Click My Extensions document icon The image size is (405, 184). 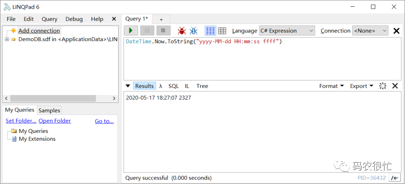tap(15, 139)
